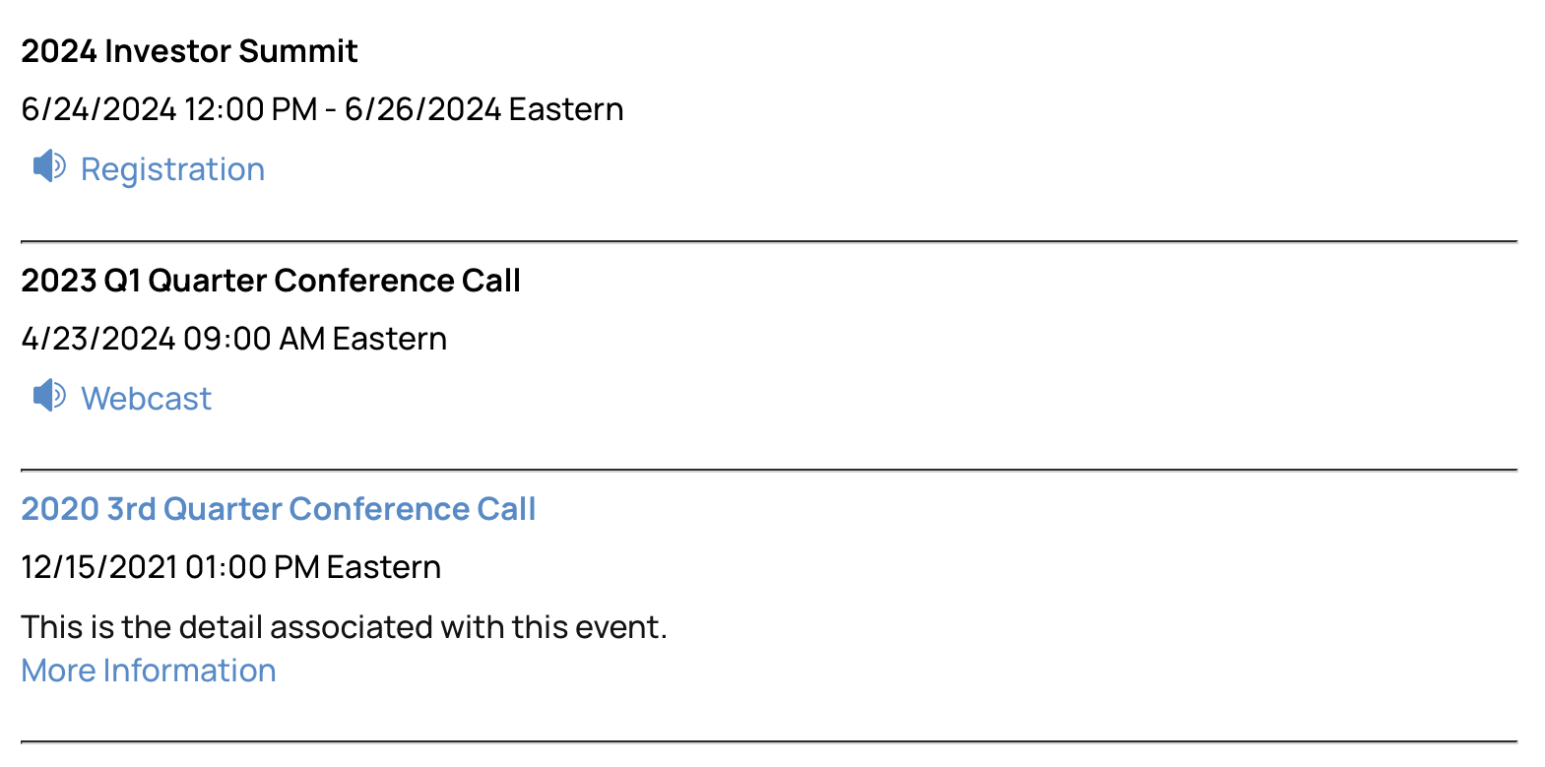Click the divider line below Webcast
The height and width of the screenshot is (767, 1545).
768,471
